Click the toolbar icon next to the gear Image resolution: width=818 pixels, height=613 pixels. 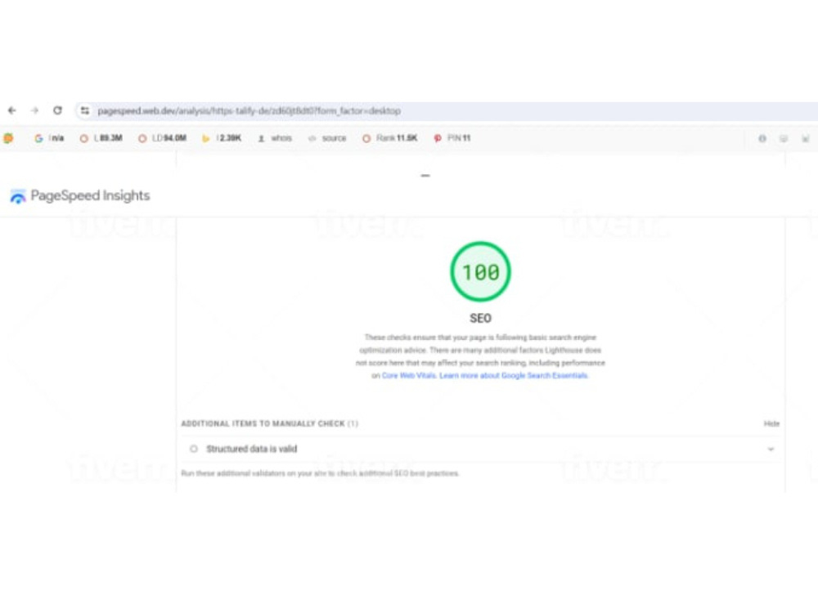click(784, 139)
